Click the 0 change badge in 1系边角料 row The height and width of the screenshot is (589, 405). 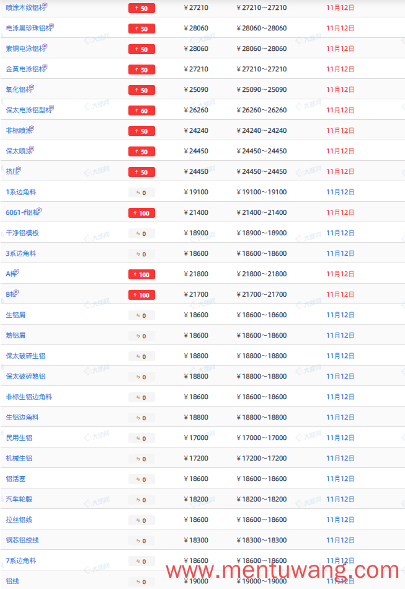coord(141,192)
